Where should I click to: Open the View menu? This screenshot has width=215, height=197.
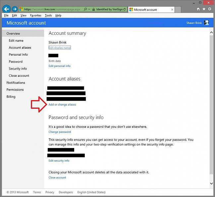(x=24, y=16)
